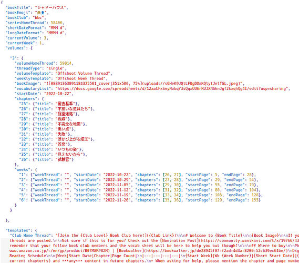This screenshot has height=263, width=299.
Task: Click the [Bookwalker] link text
Action: coord(130,250)
